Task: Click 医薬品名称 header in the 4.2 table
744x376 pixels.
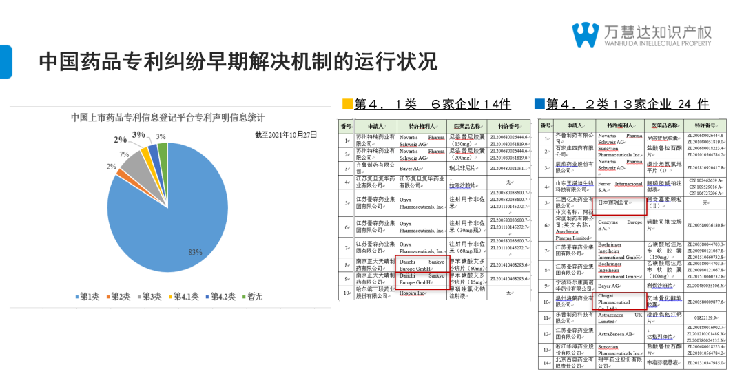Action: [665, 125]
